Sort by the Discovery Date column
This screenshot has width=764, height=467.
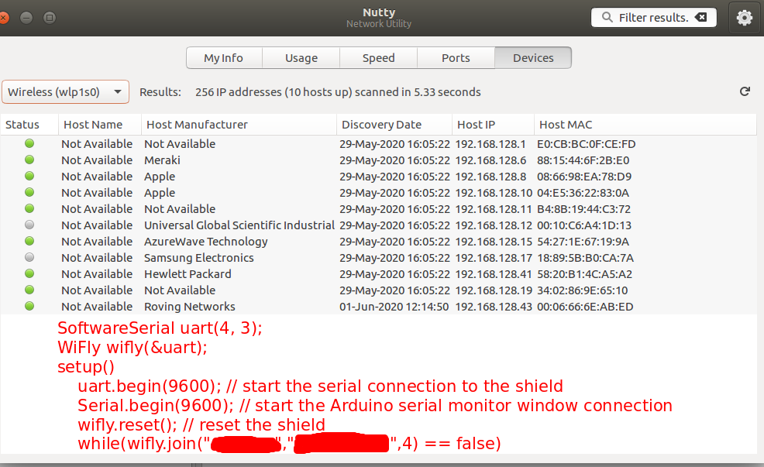[x=381, y=125]
